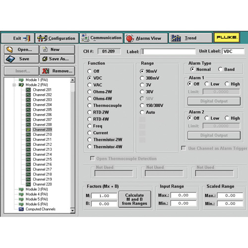The image size is (248, 248).
Task: Click the Module 2 (PAI) card icon
Action: 21,85
